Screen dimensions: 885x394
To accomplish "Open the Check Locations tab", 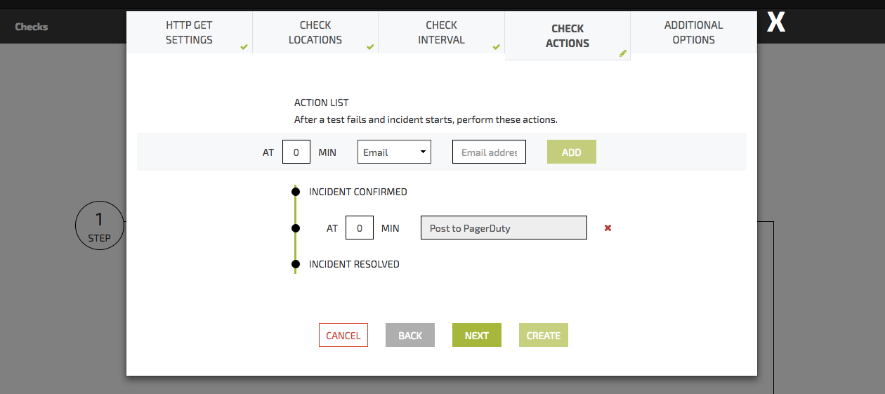I will (315, 32).
